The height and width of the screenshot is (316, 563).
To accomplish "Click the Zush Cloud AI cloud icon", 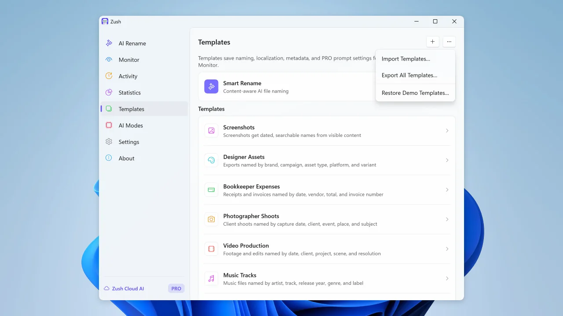I will (106, 288).
